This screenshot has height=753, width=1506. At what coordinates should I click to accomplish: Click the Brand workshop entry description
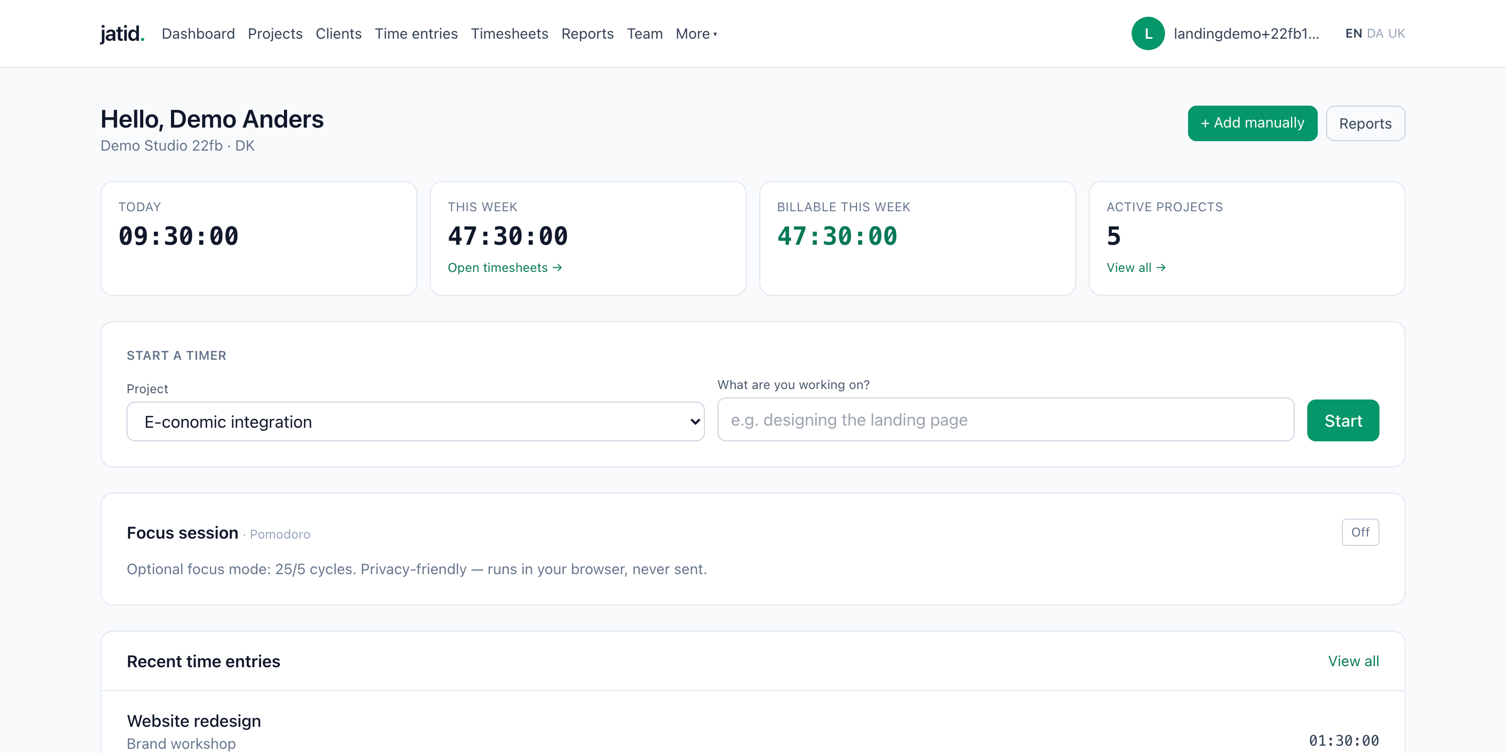(181, 744)
